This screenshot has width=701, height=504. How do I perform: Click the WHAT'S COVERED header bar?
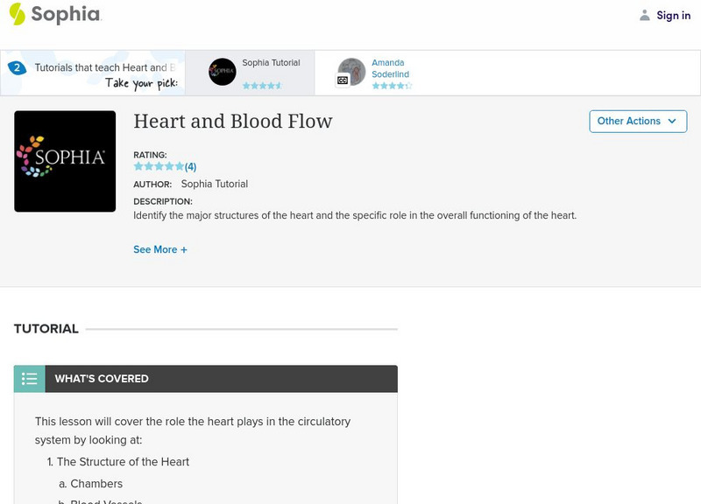pos(221,379)
